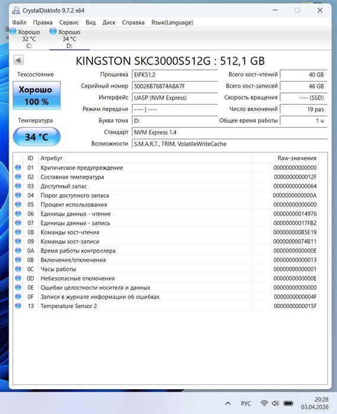Select the Команды хост-чтения attribute text
Screen dimensions: 337x414
tap(70, 232)
